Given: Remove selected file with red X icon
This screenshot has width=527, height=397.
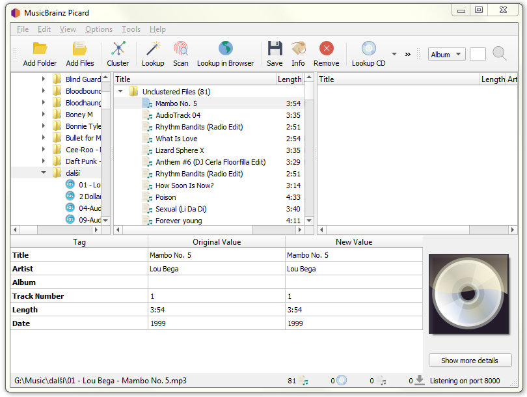Looking at the screenshot, I should tap(327, 48).
